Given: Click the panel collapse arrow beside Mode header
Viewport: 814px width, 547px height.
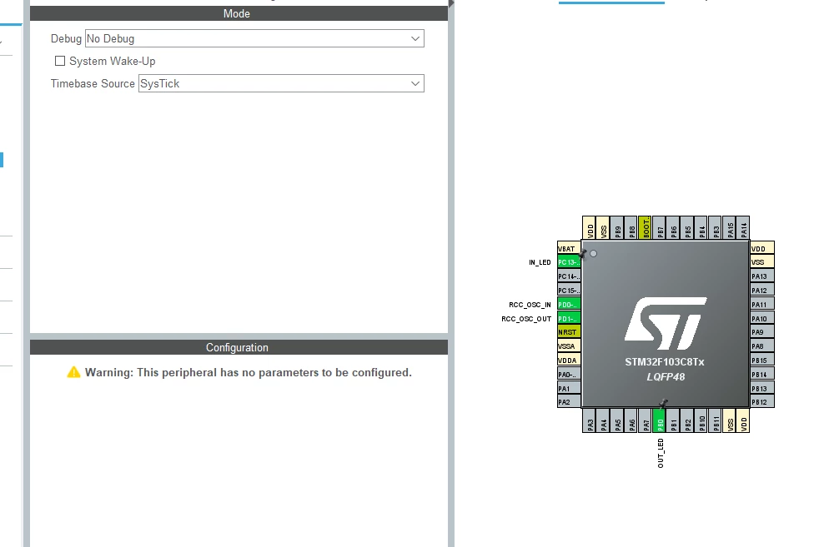Looking at the screenshot, I should (x=451, y=3).
